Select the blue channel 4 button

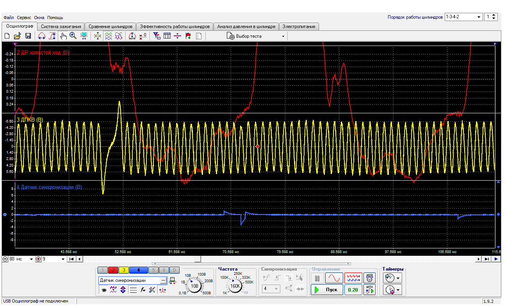pos(139,270)
